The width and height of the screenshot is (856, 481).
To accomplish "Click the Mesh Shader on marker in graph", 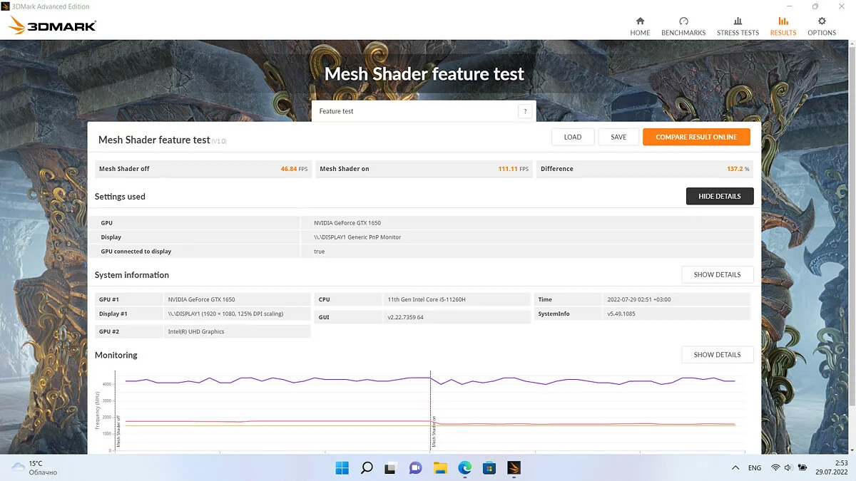I will point(434,431).
